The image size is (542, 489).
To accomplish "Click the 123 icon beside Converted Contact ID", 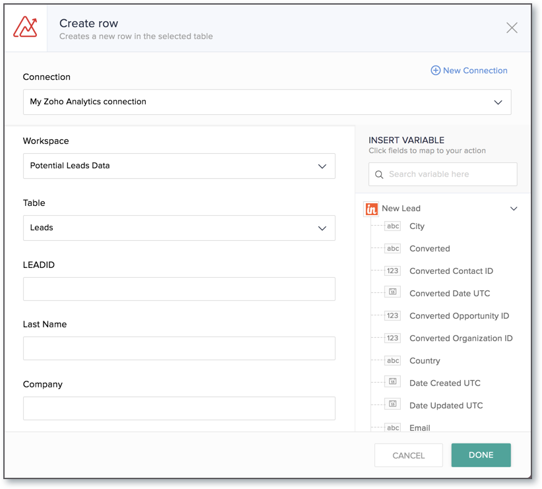I will tap(392, 271).
